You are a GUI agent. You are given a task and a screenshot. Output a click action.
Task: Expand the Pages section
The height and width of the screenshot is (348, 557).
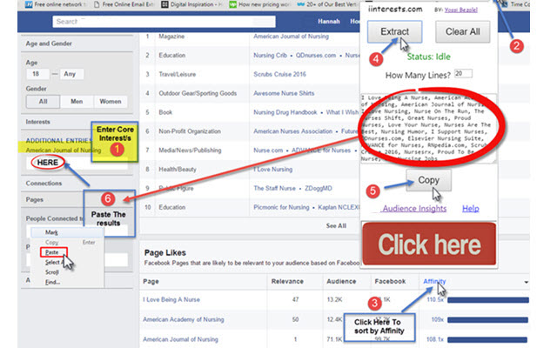pos(35,199)
